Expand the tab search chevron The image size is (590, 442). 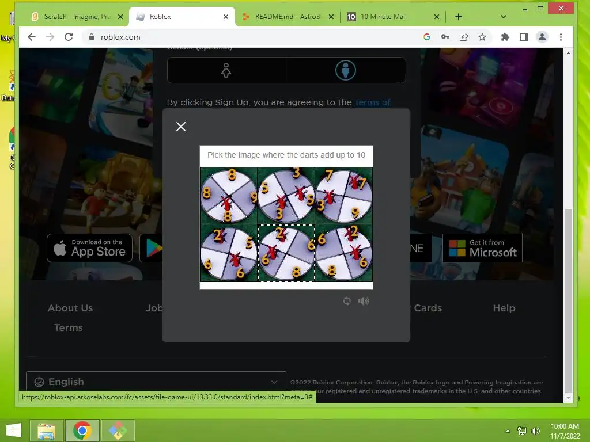tap(504, 17)
